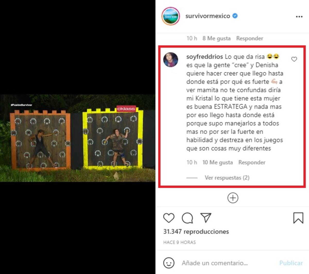Open the survivormexico username link
The width and height of the screenshot is (309, 274).
(x=208, y=16)
